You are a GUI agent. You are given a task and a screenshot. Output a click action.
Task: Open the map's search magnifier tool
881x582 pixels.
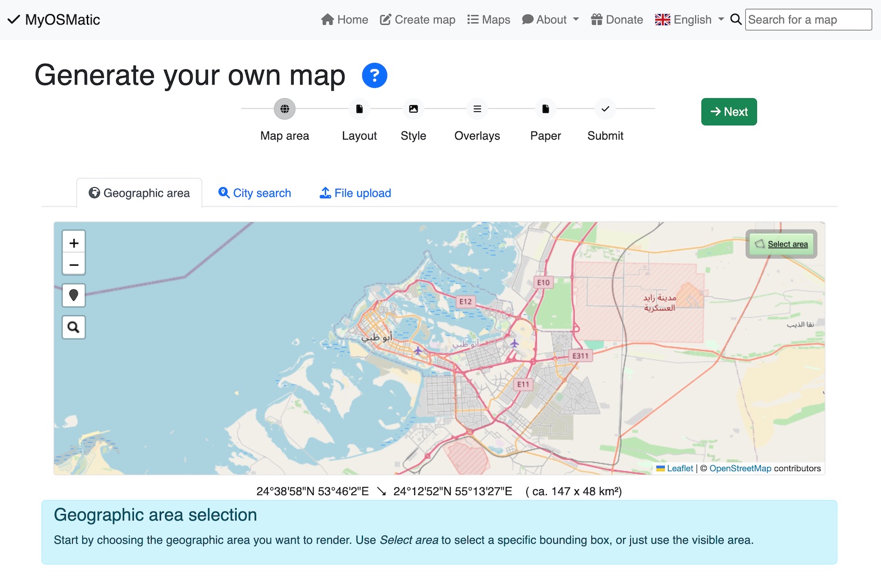(73, 327)
